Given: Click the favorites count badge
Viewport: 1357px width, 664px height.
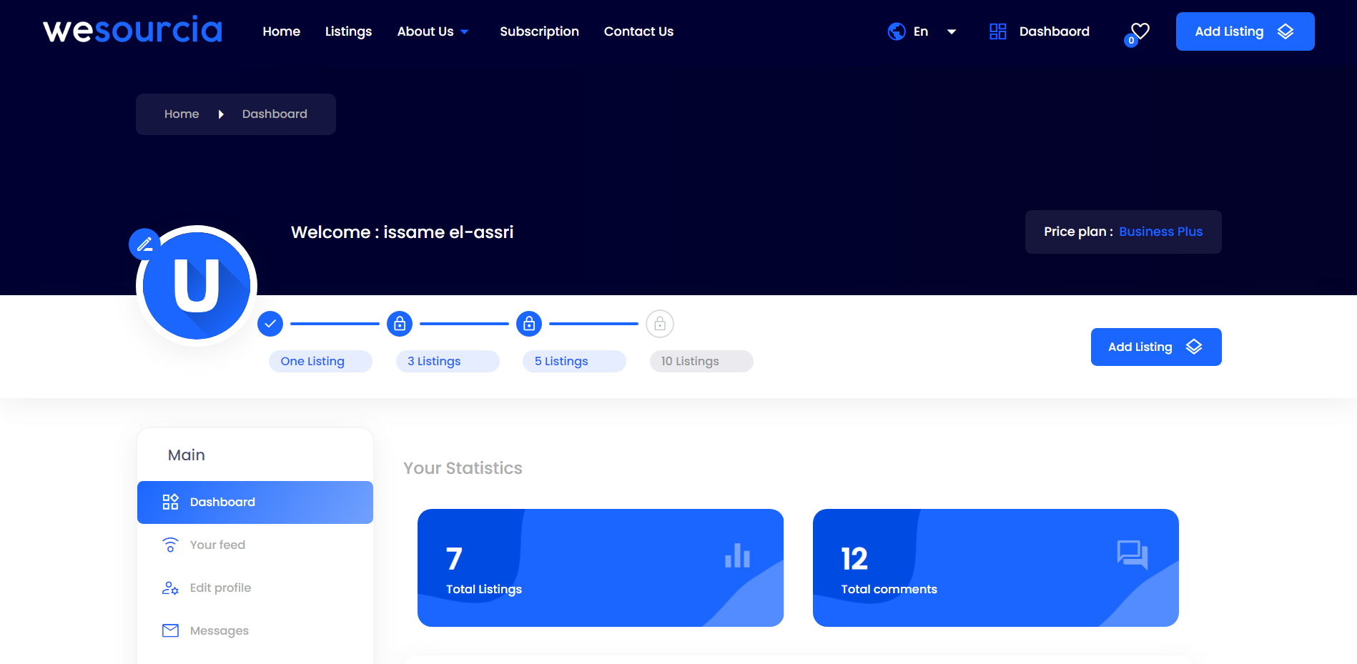Looking at the screenshot, I should pyautogui.click(x=1131, y=41).
